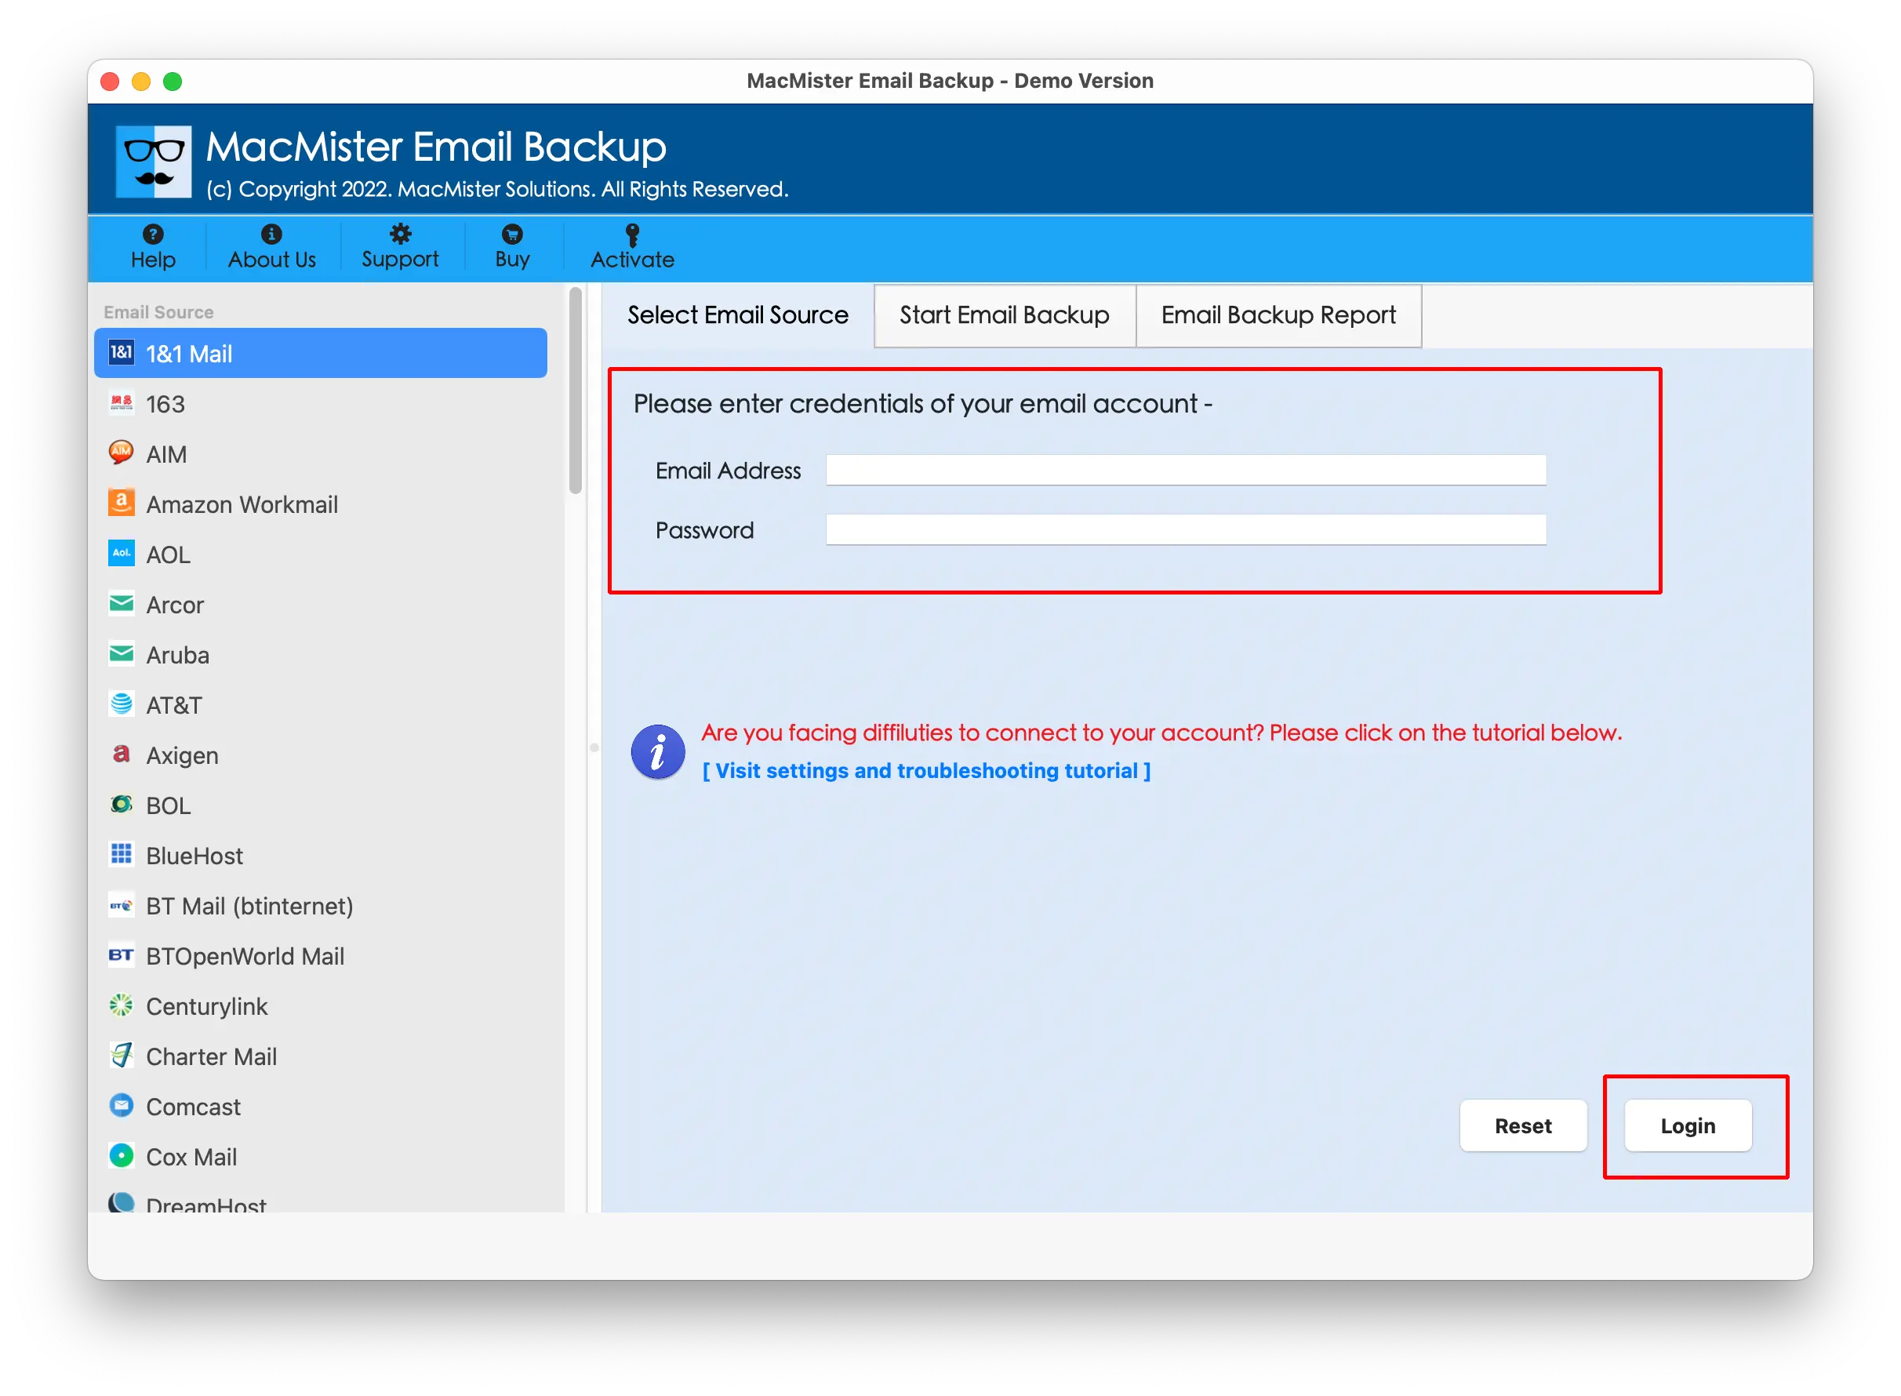1901x1396 pixels.
Task: Select the AT&T globe icon
Action: click(x=121, y=704)
